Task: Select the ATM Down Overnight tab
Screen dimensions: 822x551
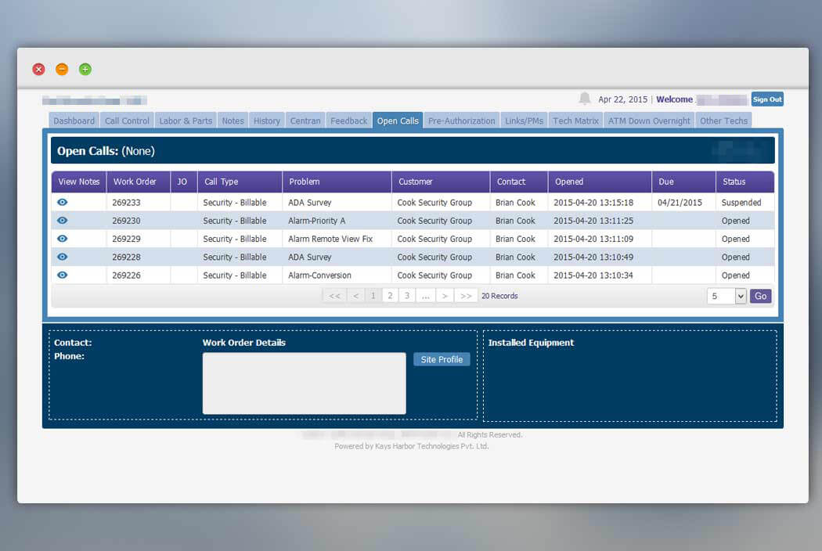Action: [x=648, y=121]
